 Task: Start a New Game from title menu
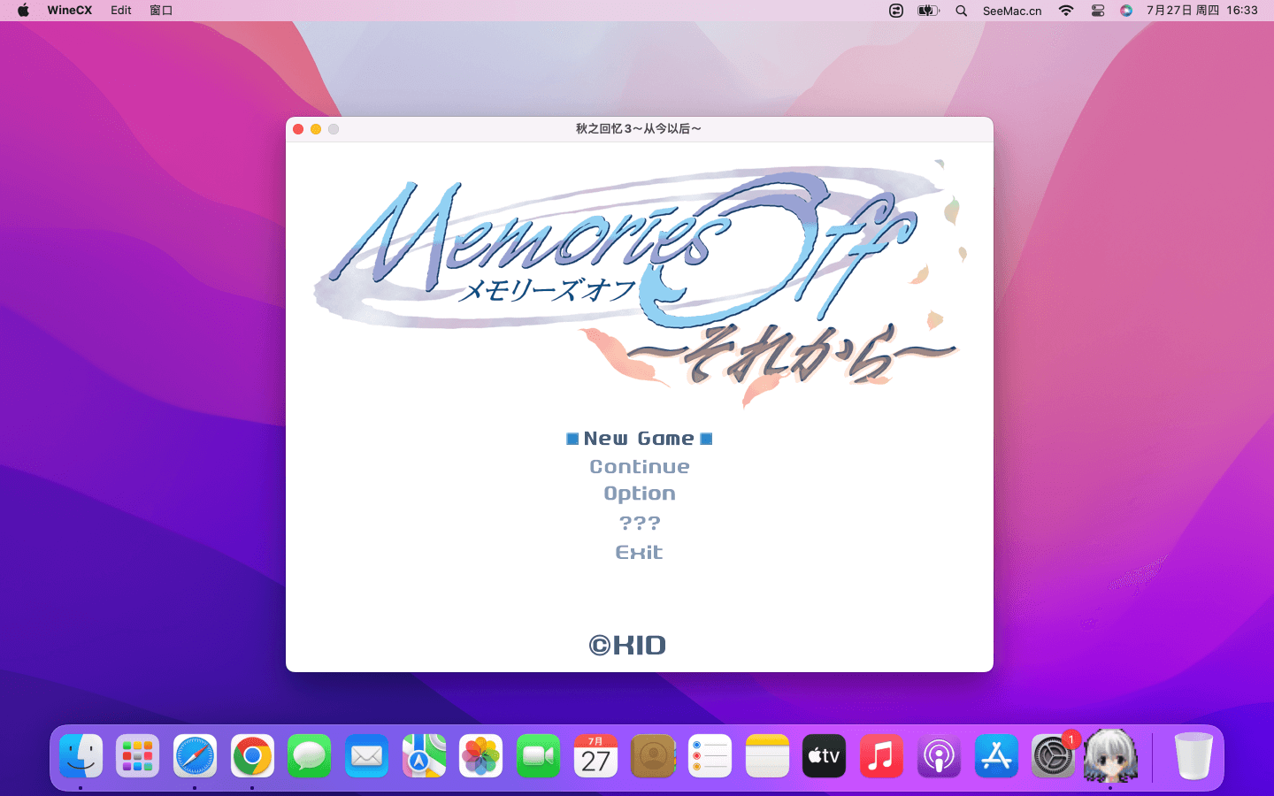pos(639,439)
